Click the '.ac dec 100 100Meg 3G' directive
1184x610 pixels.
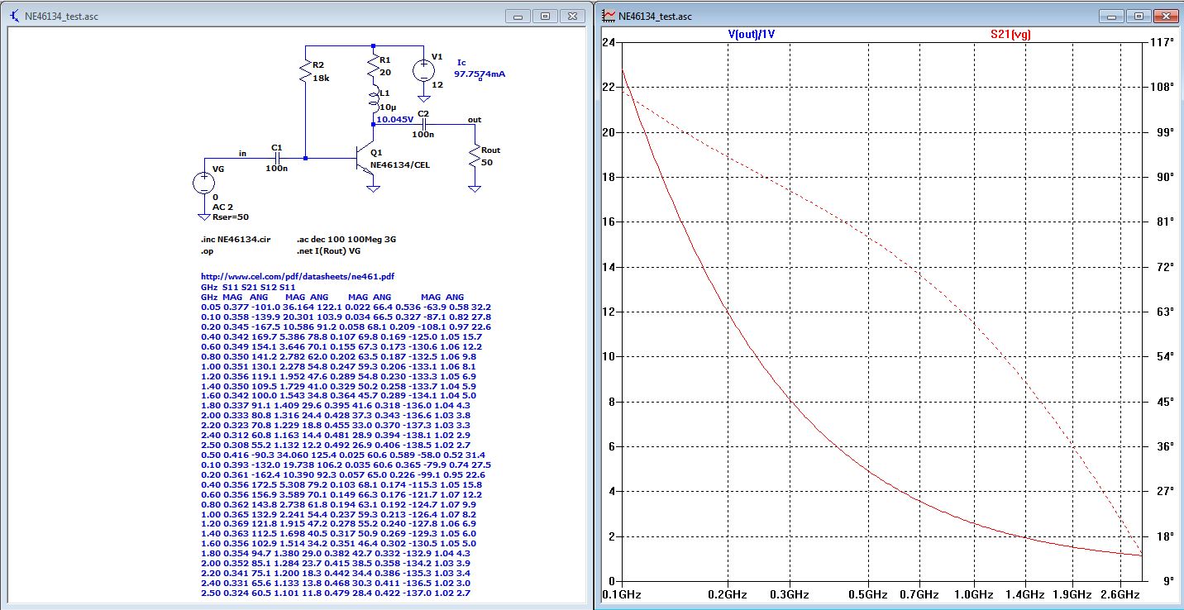click(x=346, y=239)
